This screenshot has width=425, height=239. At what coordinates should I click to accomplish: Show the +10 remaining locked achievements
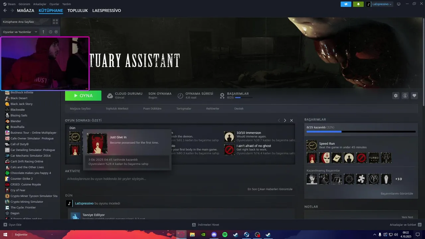point(398,179)
